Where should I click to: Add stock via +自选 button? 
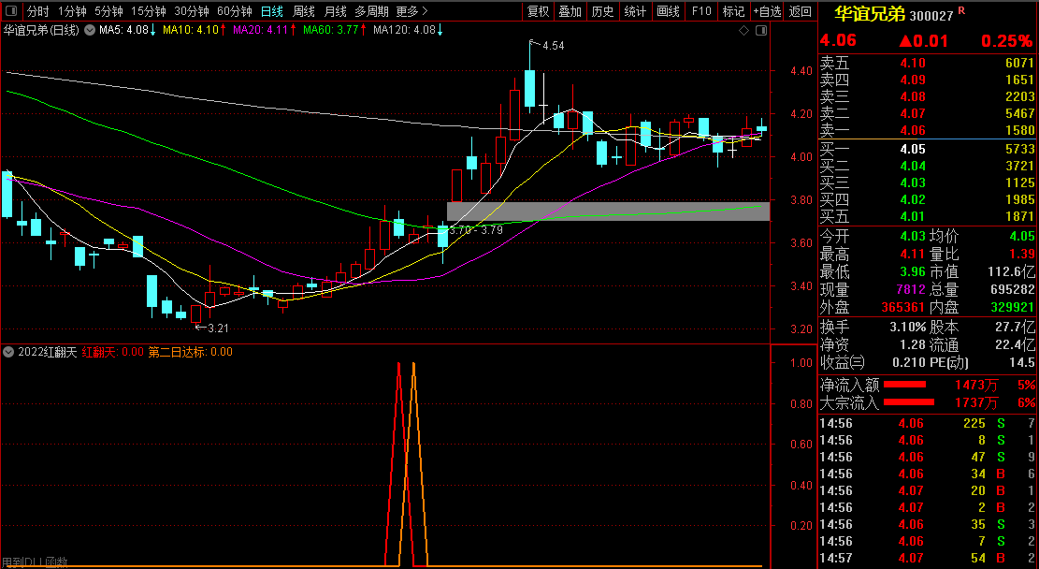(x=766, y=11)
